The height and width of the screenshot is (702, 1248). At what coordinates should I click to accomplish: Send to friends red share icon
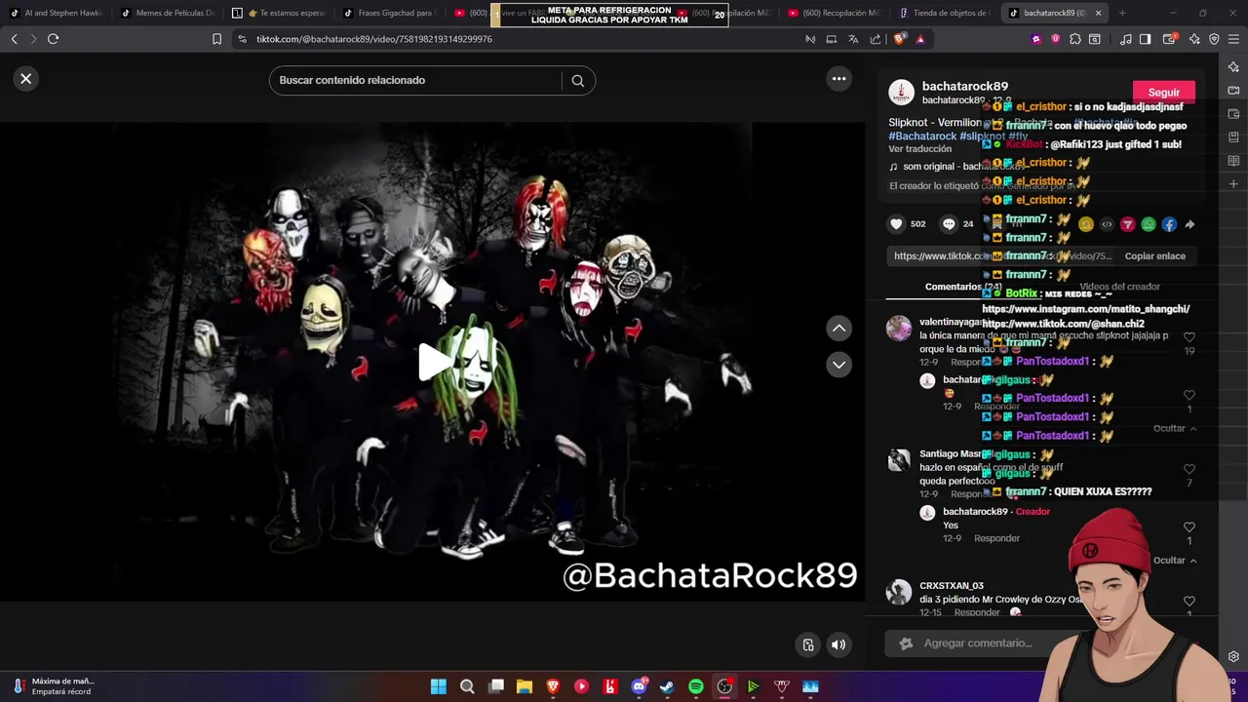[1128, 224]
